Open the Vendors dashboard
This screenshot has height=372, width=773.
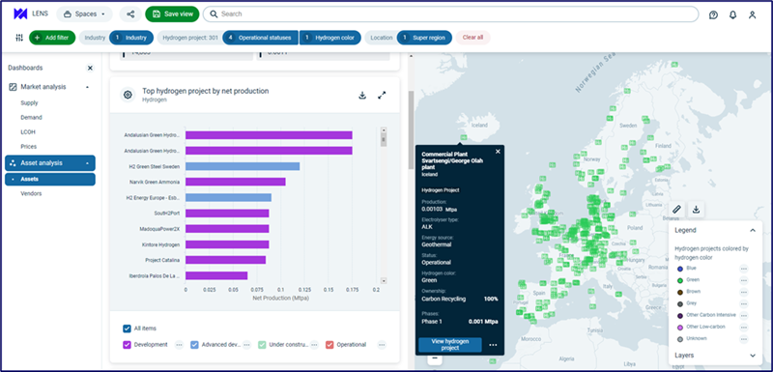coord(31,193)
